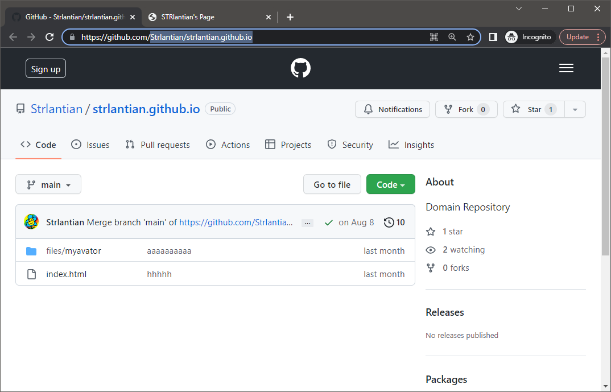Reload the page with the refresh icon
The width and height of the screenshot is (611, 392).
coord(49,37)
